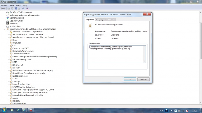Screen dimensions: 202x113
Task: Click the scan for hardware changes toolbar icon
Action: point(23,9)
